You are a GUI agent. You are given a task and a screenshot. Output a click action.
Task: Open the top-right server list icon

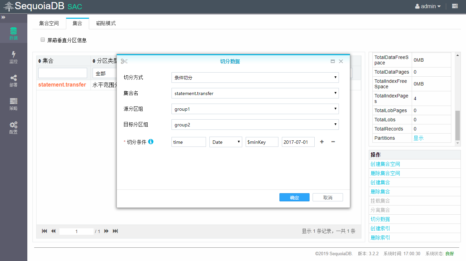455,6
